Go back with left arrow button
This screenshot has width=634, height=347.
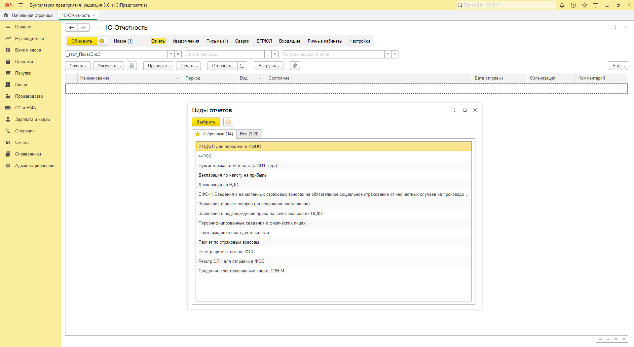(71, 27)
